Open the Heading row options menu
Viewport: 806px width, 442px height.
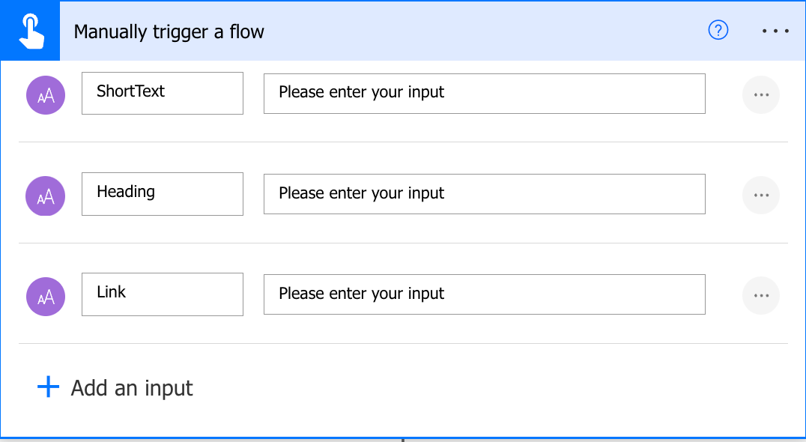point(761,196)
